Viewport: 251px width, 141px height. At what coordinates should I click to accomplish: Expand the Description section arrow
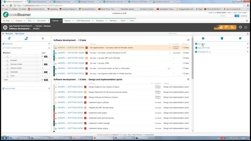coord(247,48)
